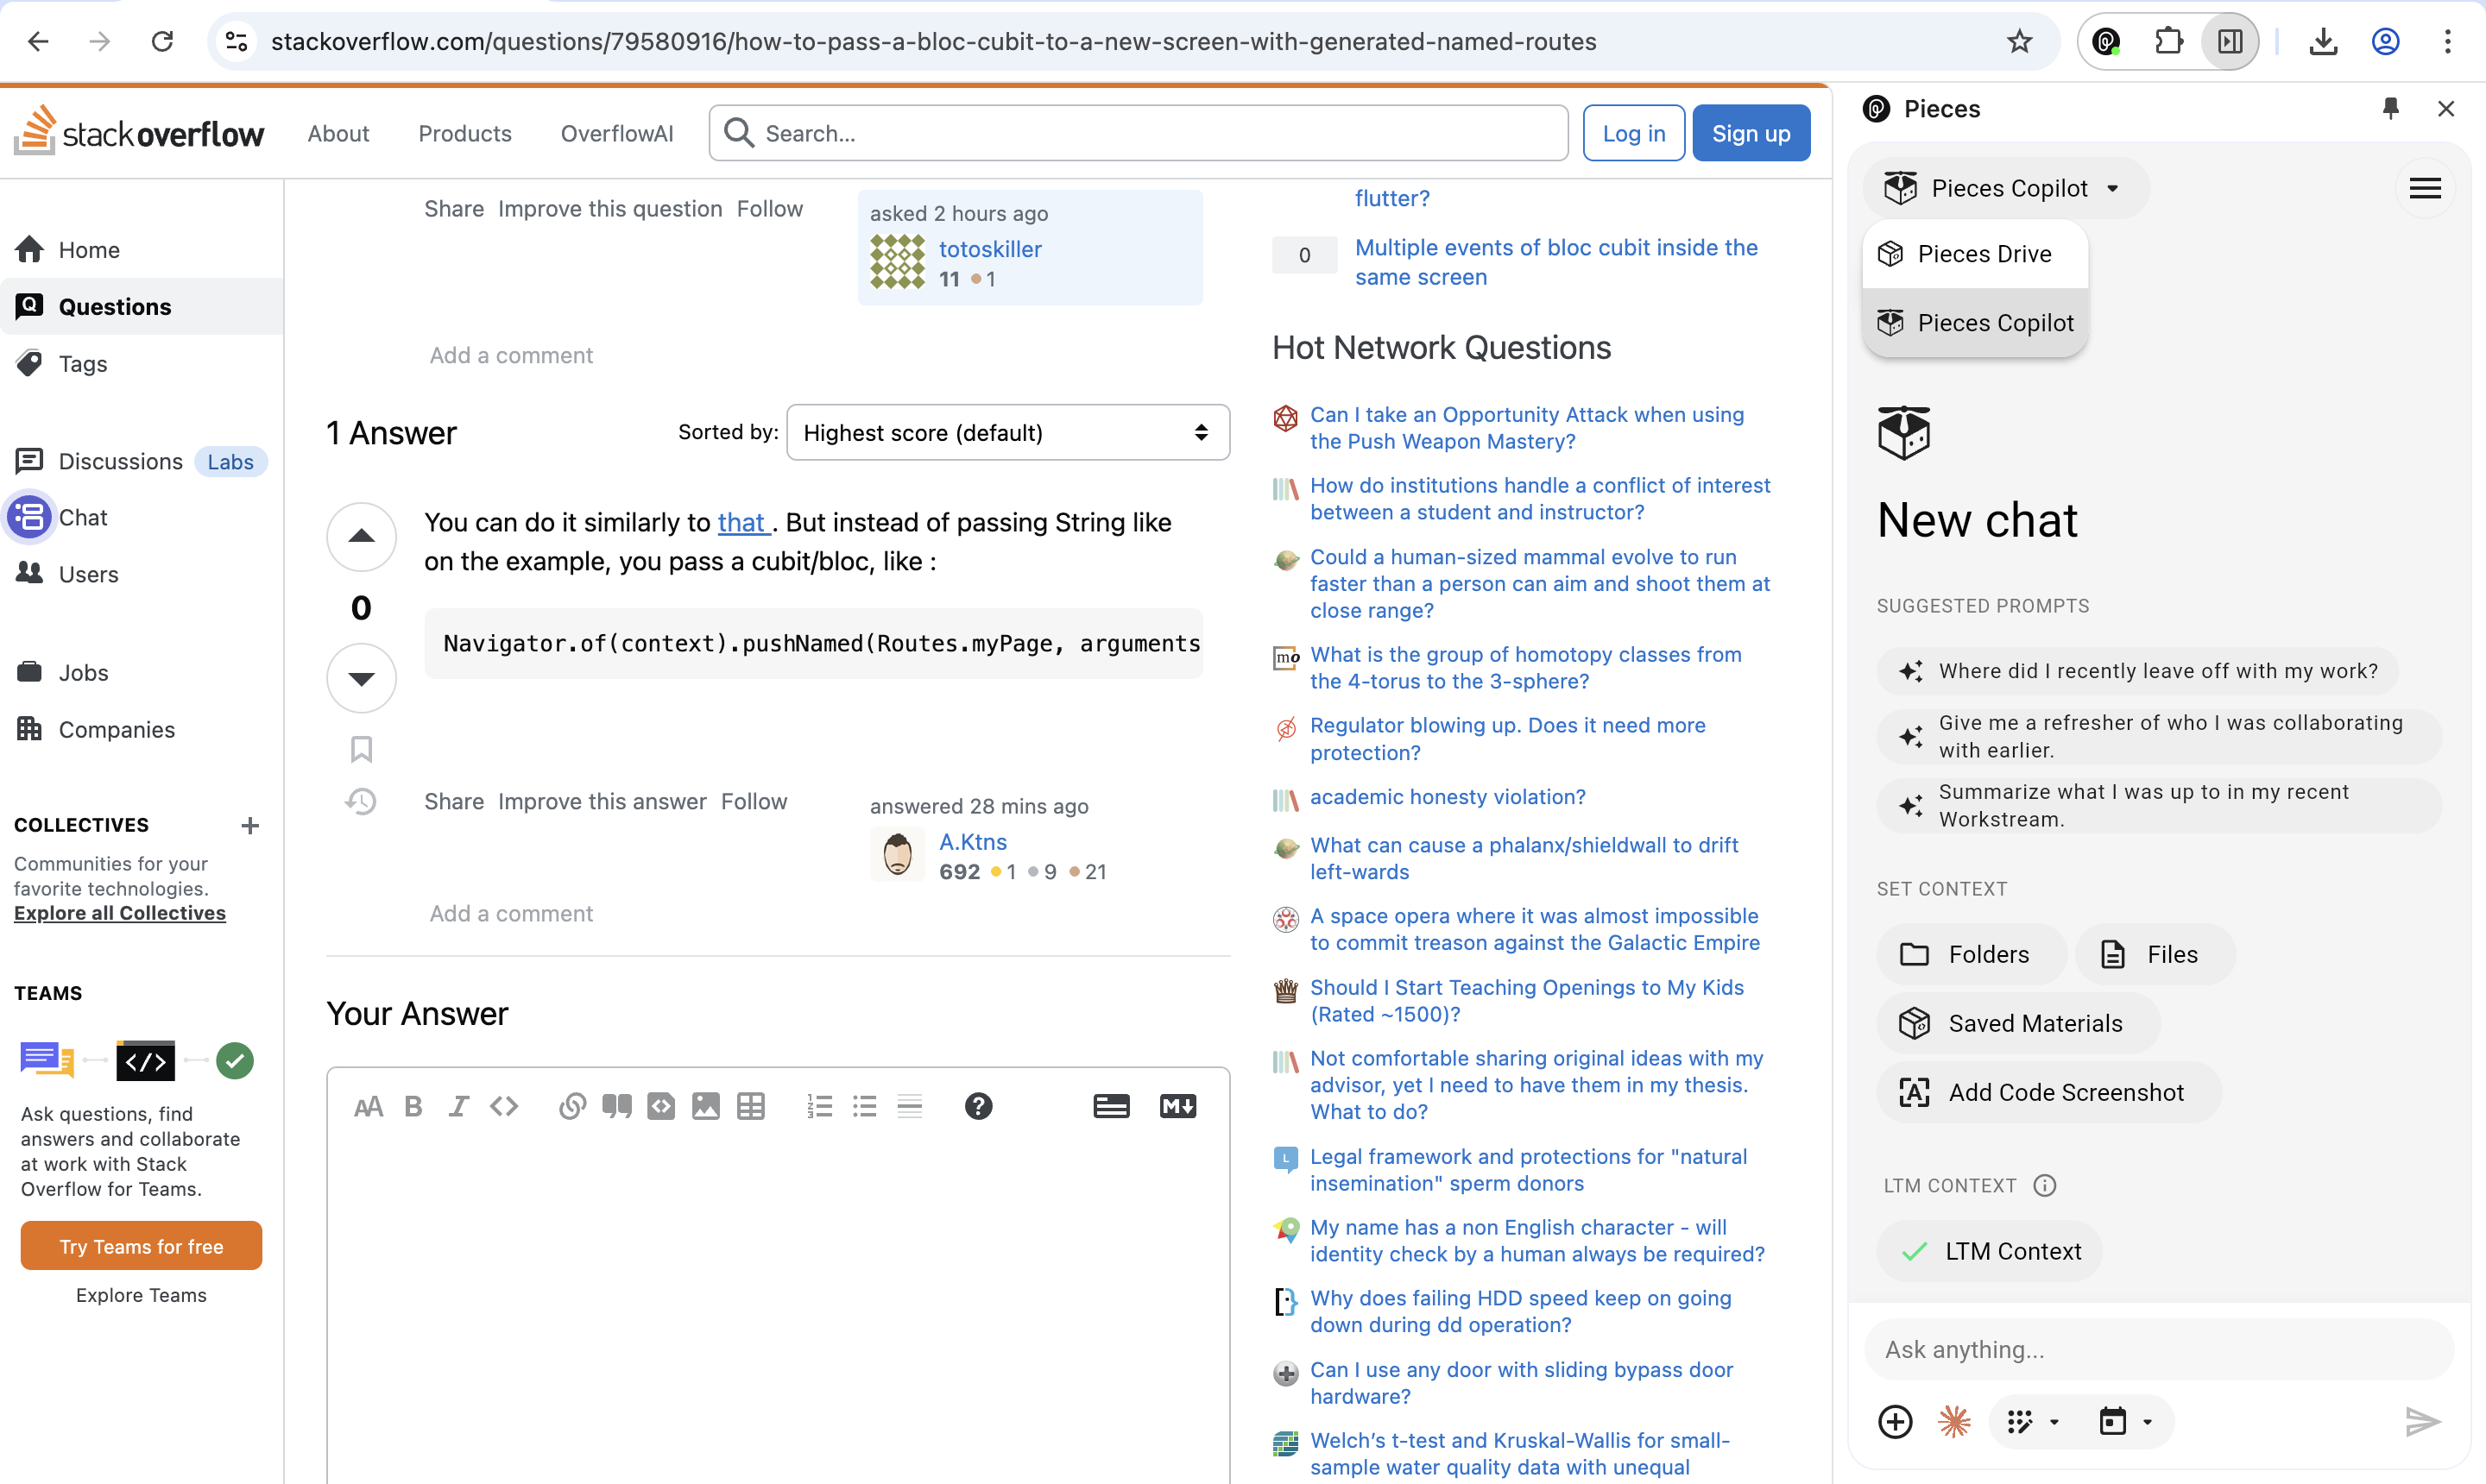This screenshot has width=2486, height=1484.
Task: Follow the 'that' link in the answer
Action: pos(742,522)
